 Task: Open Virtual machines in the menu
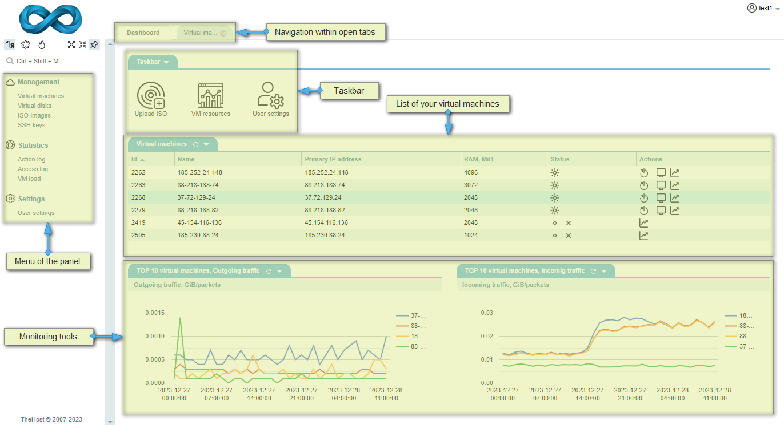[x=41, y=96]
